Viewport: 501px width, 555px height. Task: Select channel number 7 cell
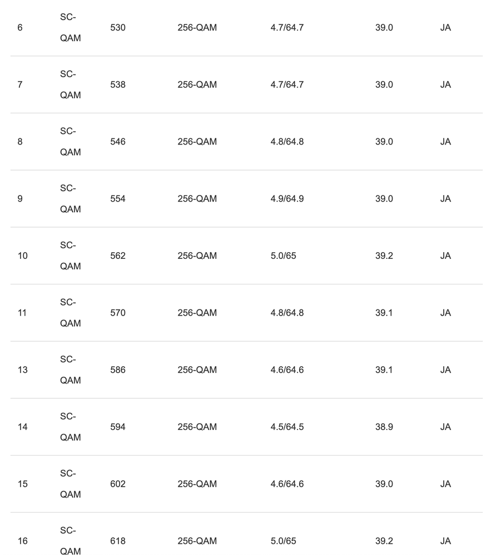pyautogui.click(x=20, y=84)
